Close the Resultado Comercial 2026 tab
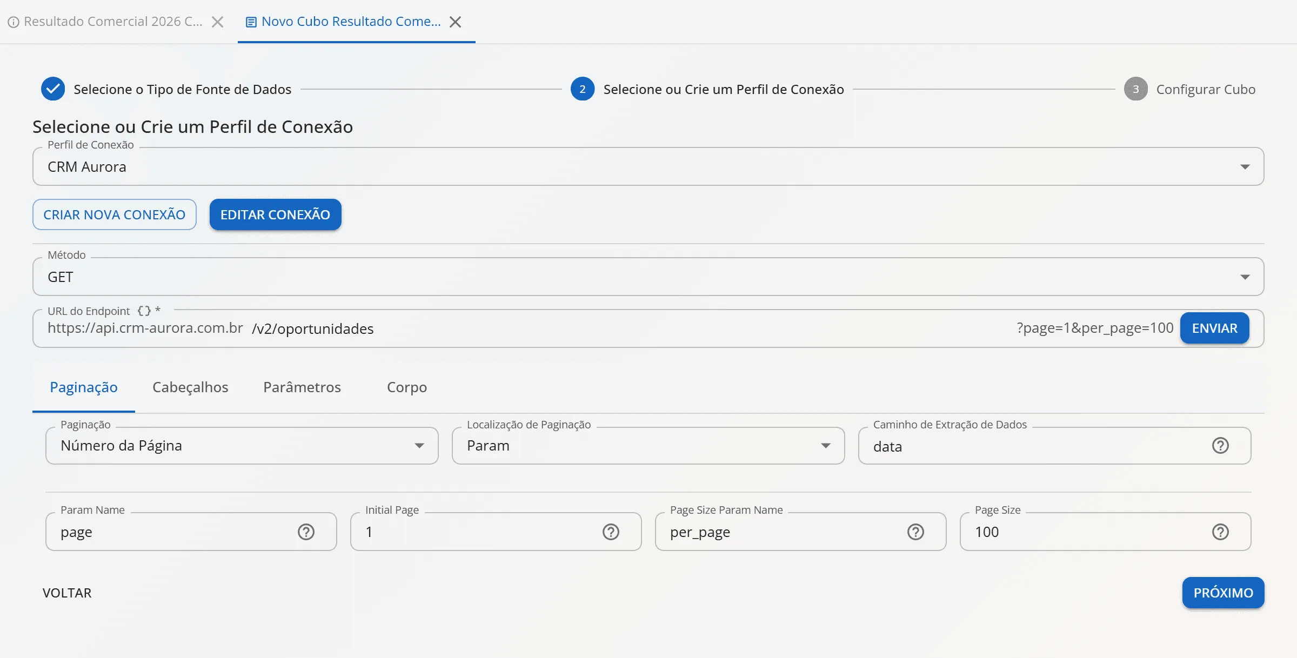 tap(217, 22)
